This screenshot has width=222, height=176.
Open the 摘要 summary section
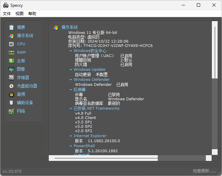click(21, 27)
